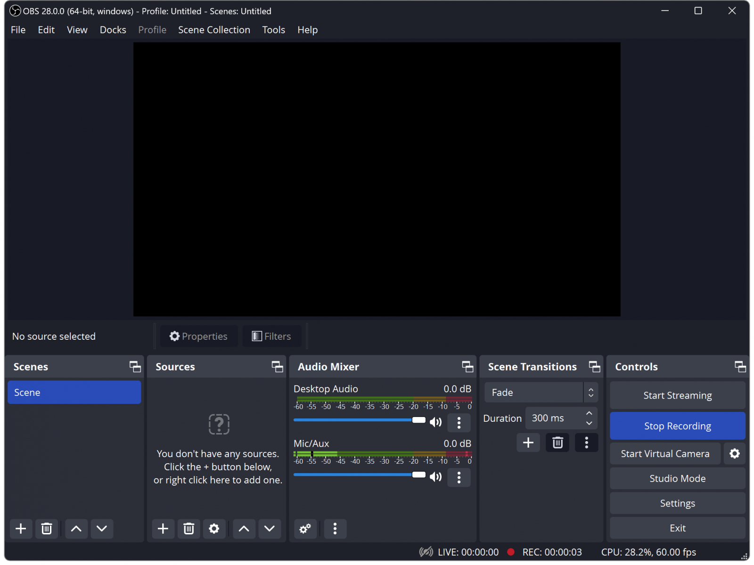754x565 pixels.
Task: Open the View menu
Action: 77,30
